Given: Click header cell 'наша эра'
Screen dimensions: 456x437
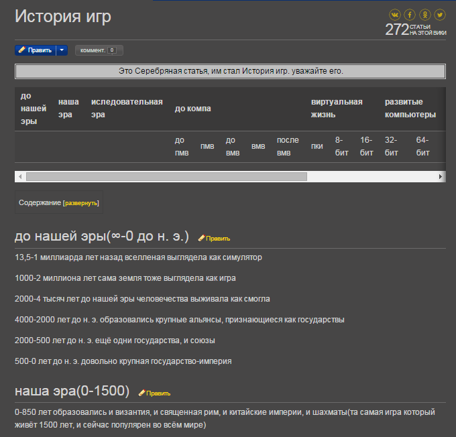Looking at the screenshot, I should 68,109.
